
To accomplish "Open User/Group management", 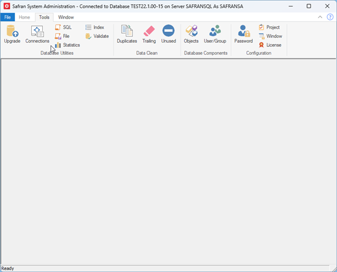I will 215,34.
